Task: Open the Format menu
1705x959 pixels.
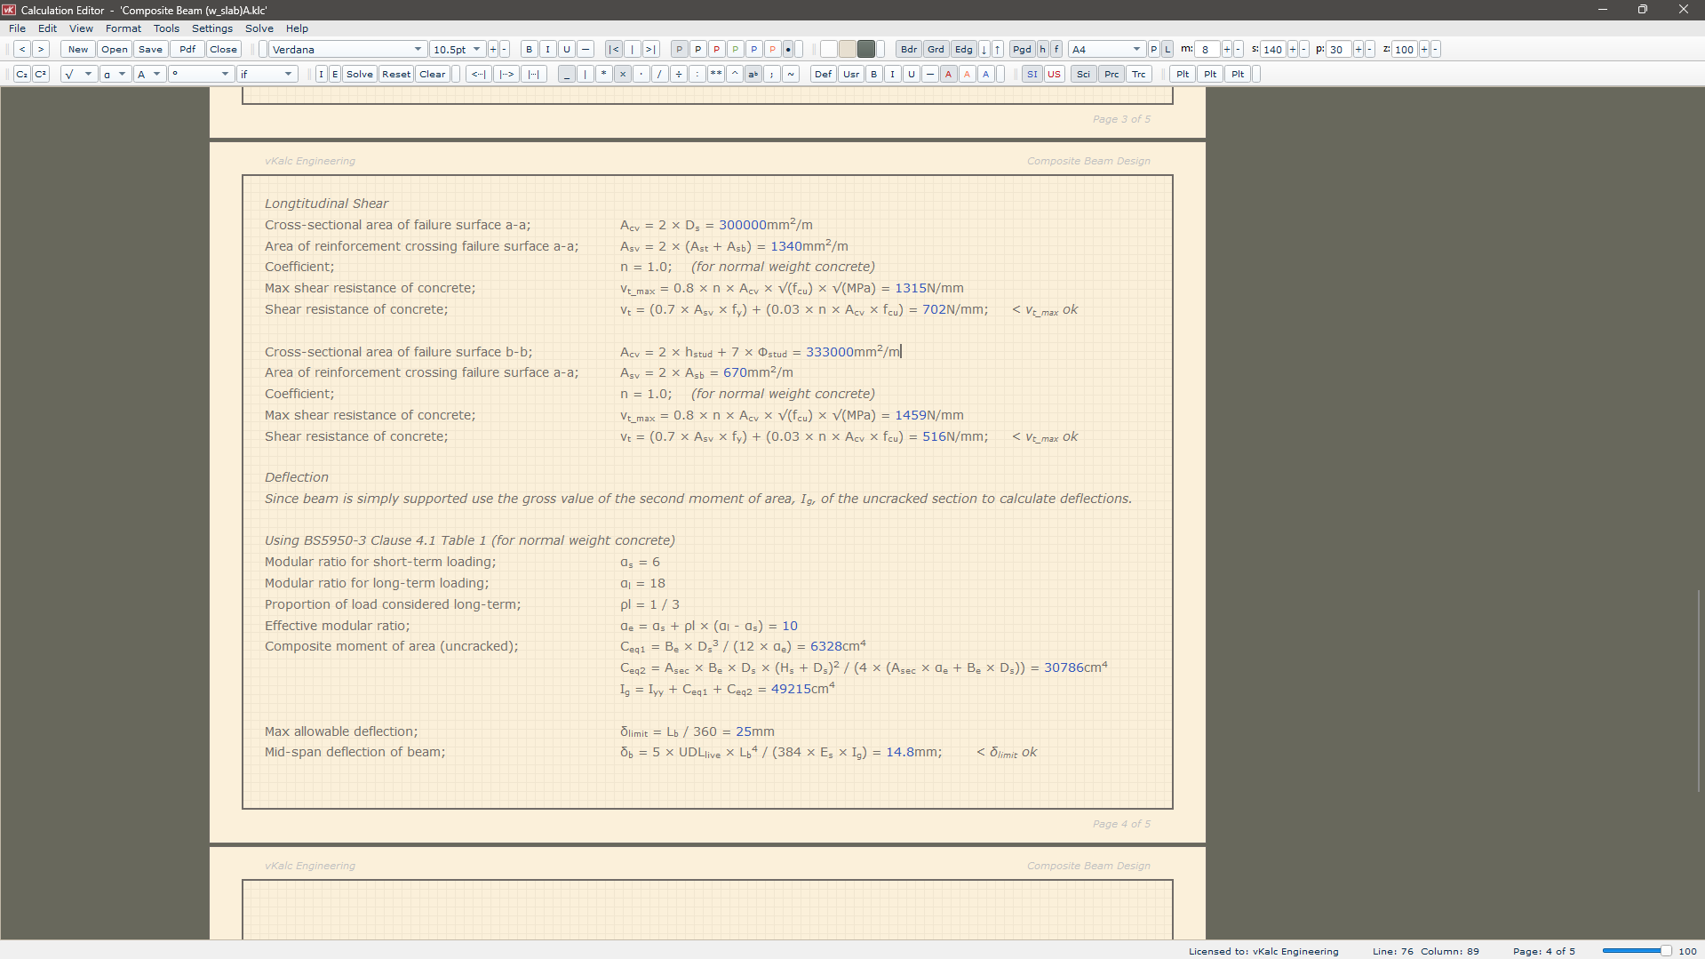Action: [123, 28]
